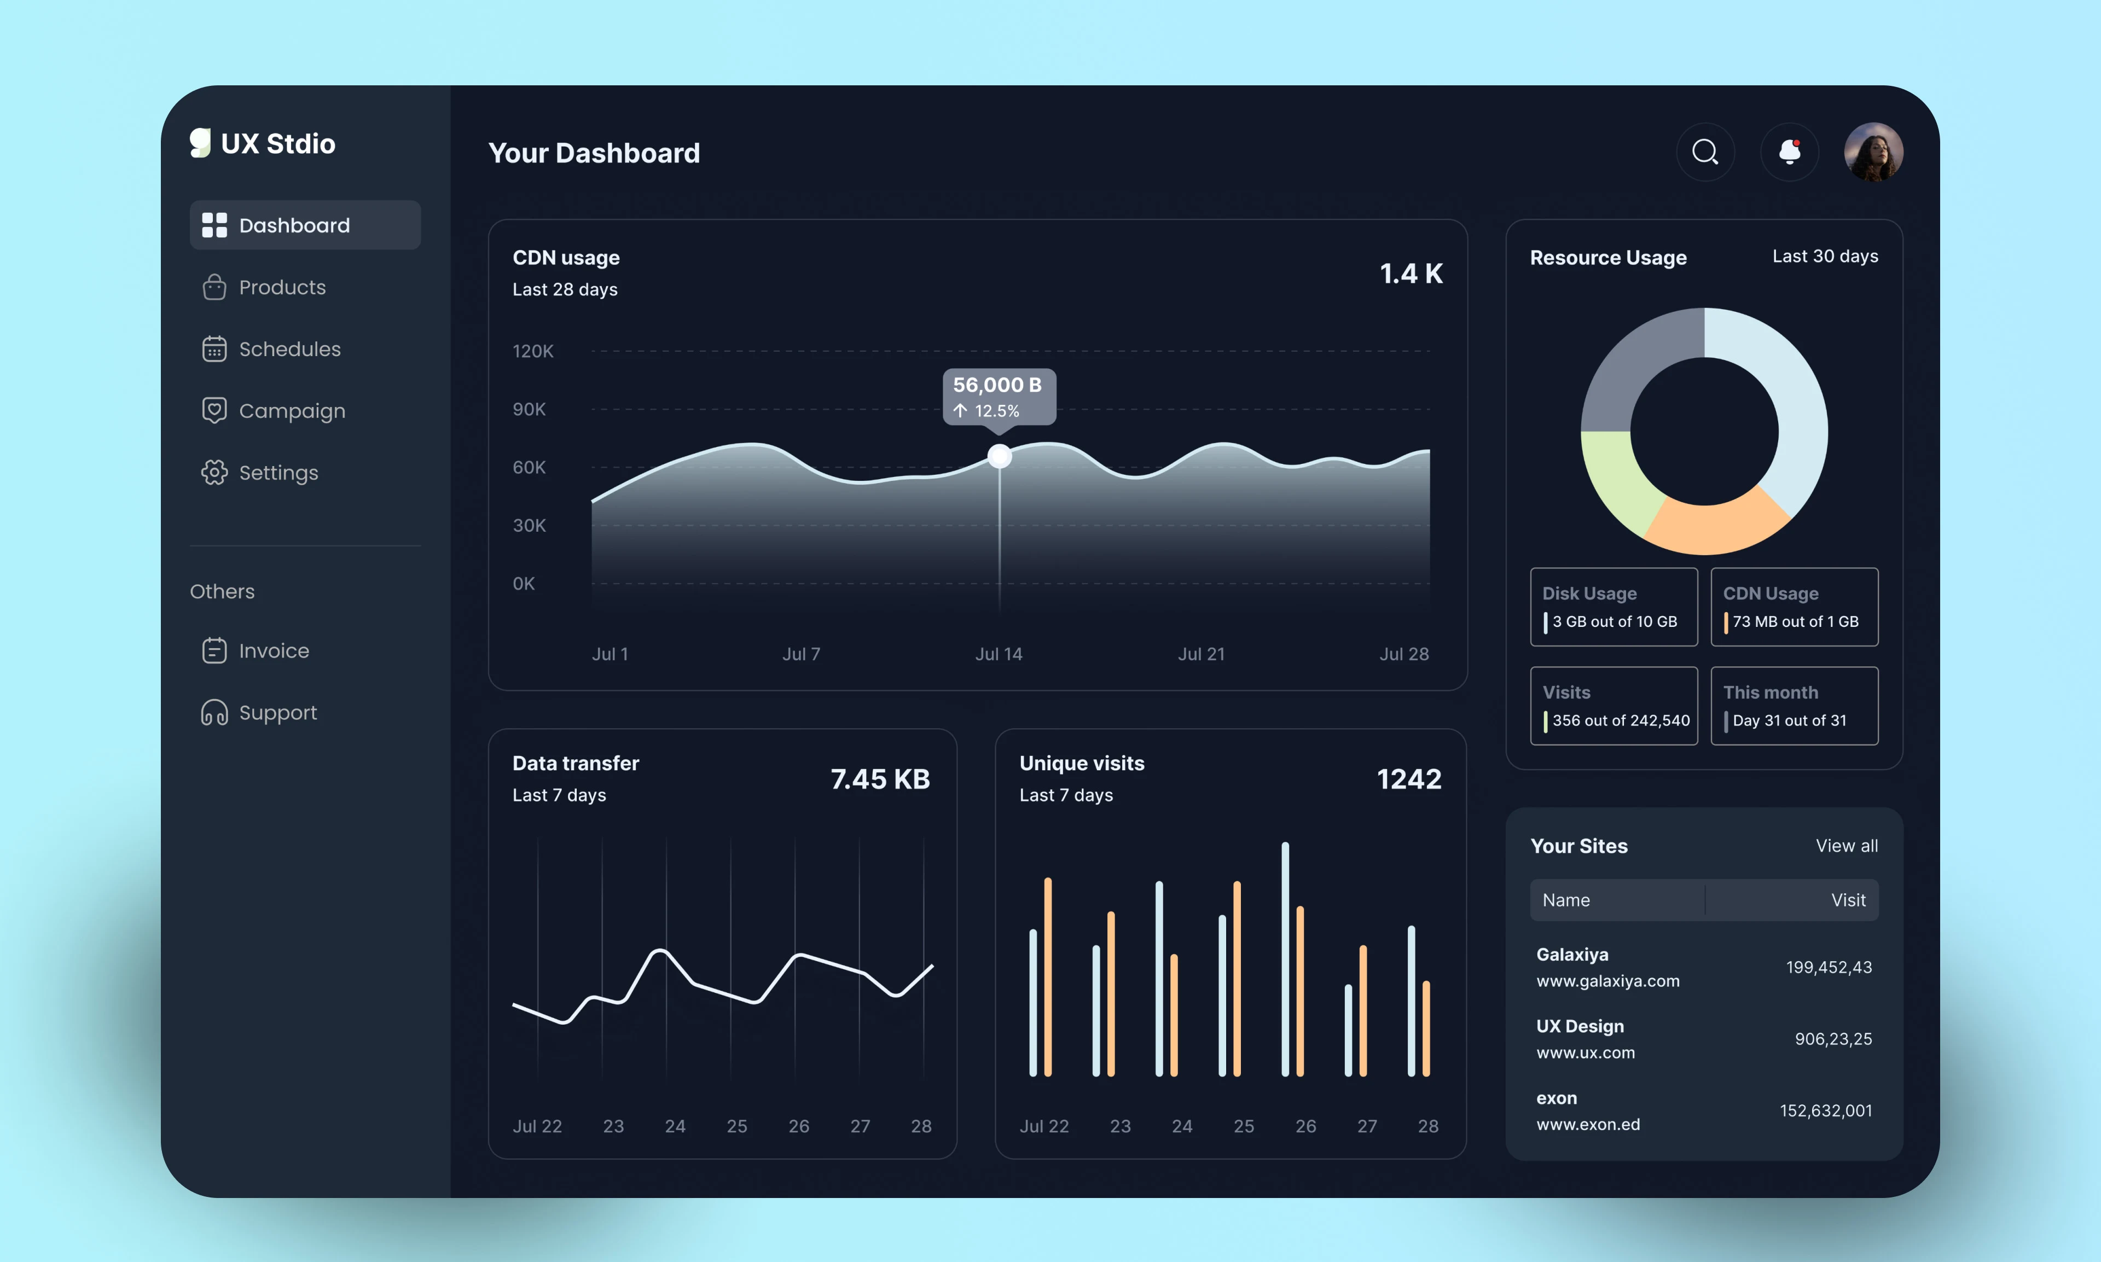The image size is (2101, 1262).
Task: Select the Disk Usage stat card
Action: pyautogui.click(x=1614, y=607)
